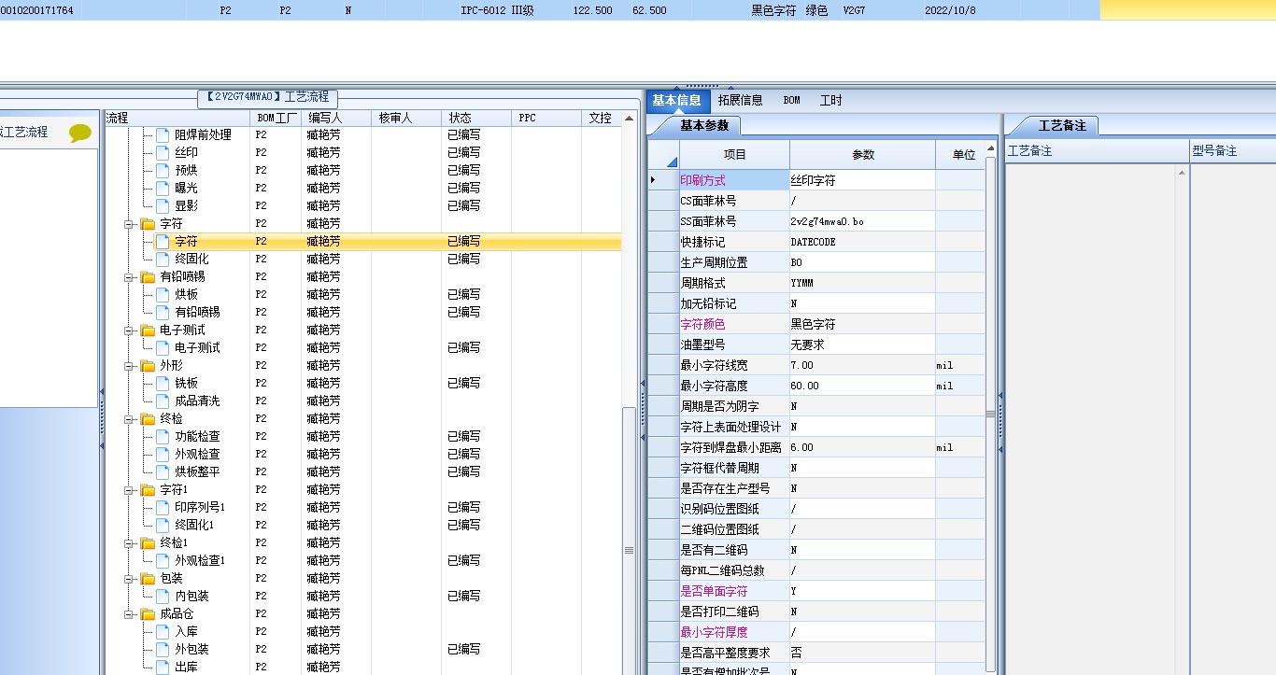Viewport: 1276px width, 675px height.
Task: Click the SS面菲林号 value 2v2g74mwa0.bo
Action: (x=862, y=221)
